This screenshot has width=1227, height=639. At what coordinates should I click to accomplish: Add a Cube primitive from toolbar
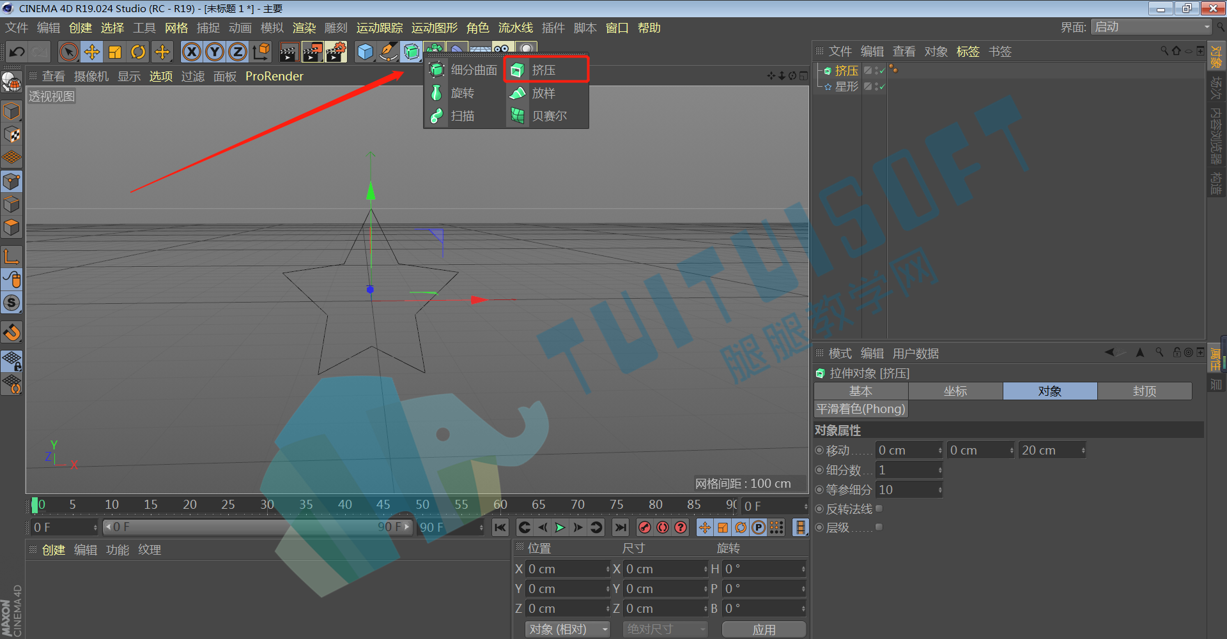(x=365, y=52)
